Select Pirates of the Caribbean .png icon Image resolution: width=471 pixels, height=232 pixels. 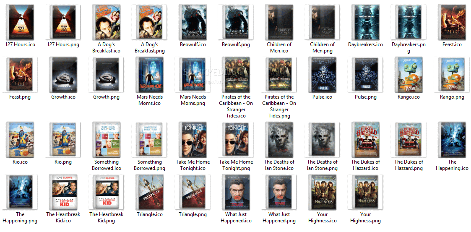tap(279, 75)
